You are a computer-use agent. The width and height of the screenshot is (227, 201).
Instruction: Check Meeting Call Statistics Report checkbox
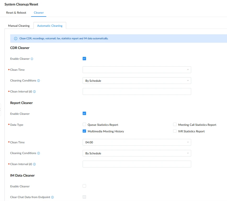pyautogui.click(x=175, y=124)
